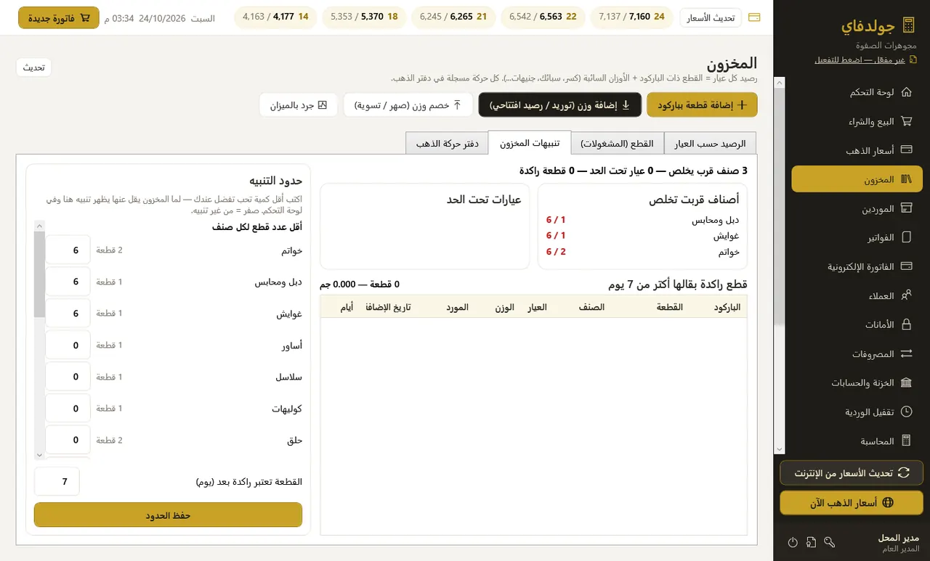930x561 pixels.
Task: Open أسعار الذهب الآن globe button
Action: tap(852, 502)
